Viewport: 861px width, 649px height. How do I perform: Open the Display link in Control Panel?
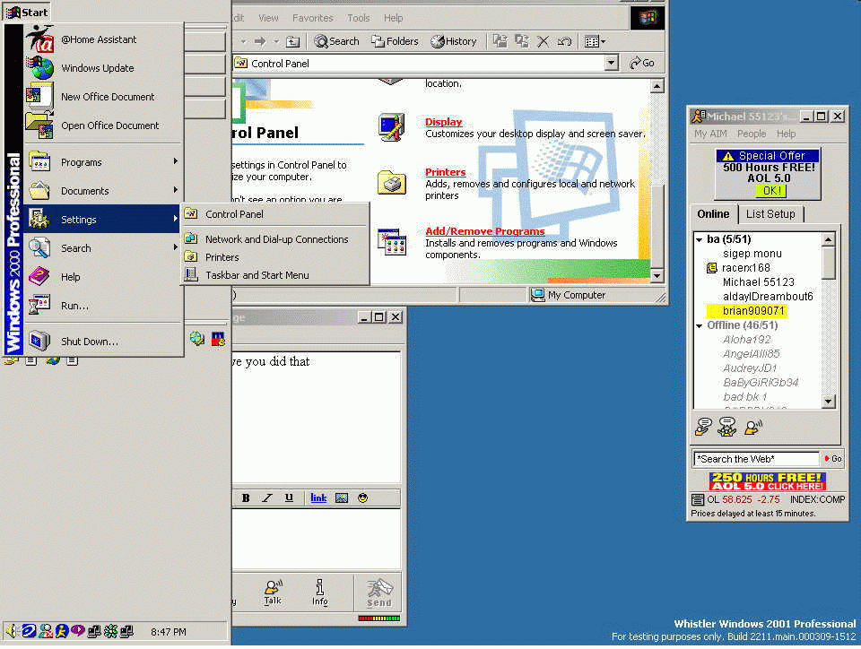[x=444, y=122]
